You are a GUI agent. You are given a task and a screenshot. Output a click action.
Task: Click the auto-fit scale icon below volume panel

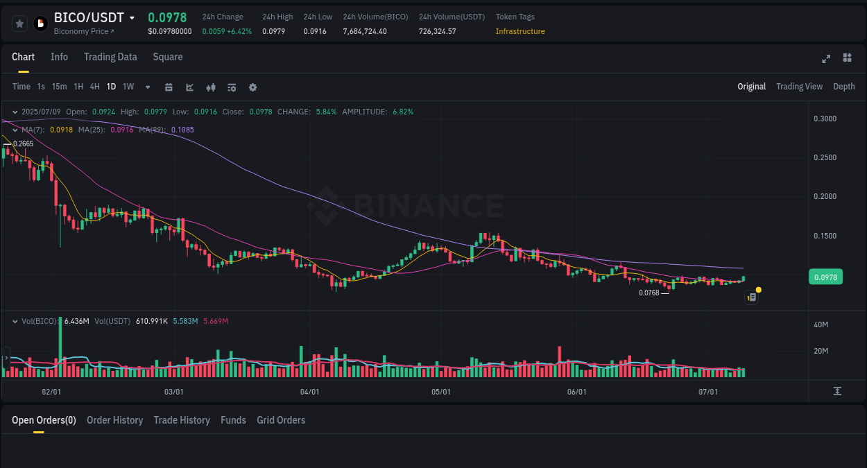point(836,391)
